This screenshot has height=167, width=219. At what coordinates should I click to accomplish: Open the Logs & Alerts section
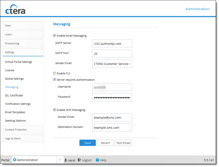(23, 138)
